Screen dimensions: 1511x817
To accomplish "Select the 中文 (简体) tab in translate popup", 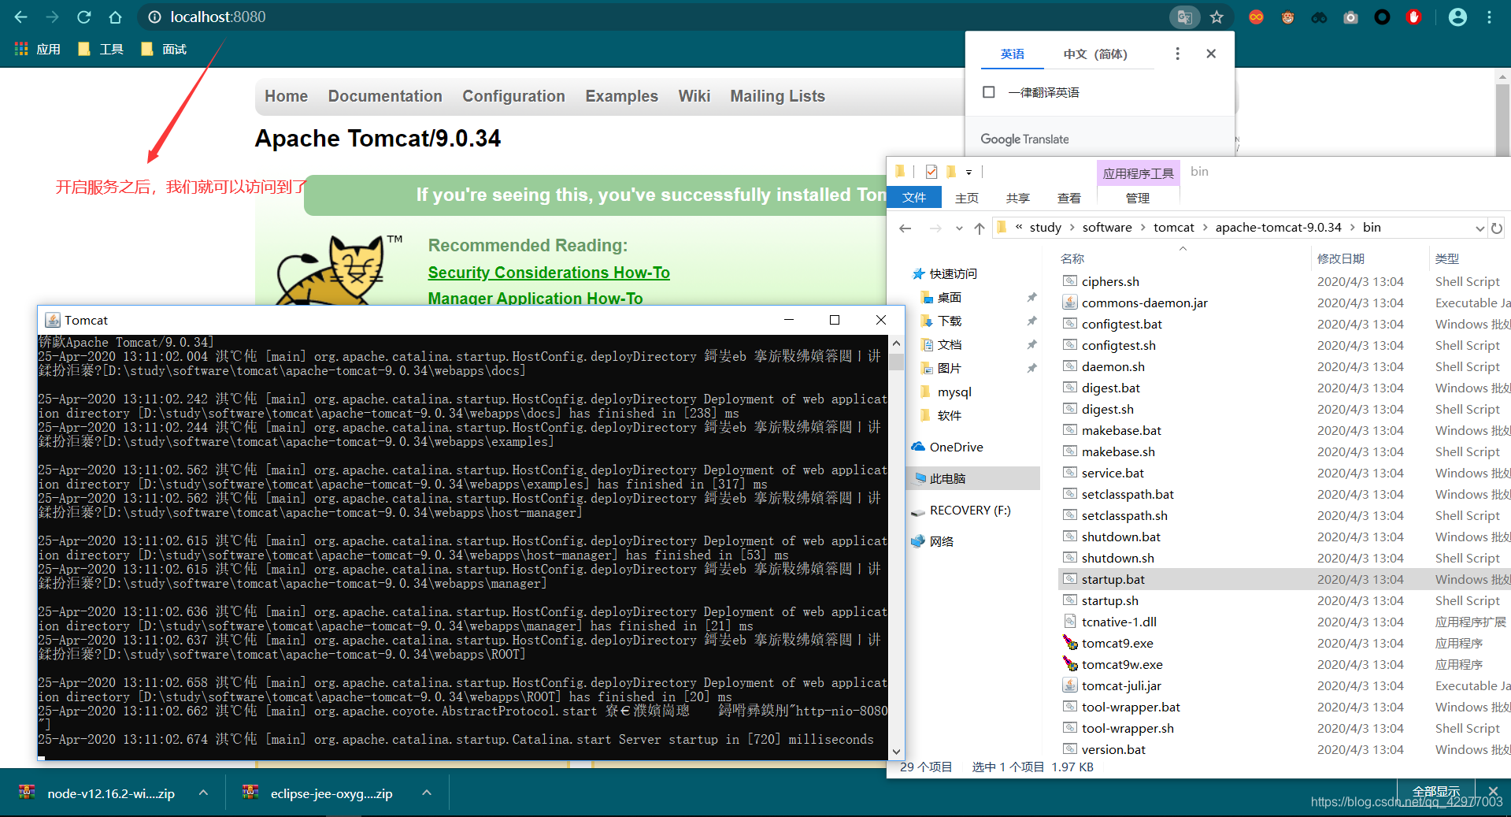I will click(x=1095, y=54).
